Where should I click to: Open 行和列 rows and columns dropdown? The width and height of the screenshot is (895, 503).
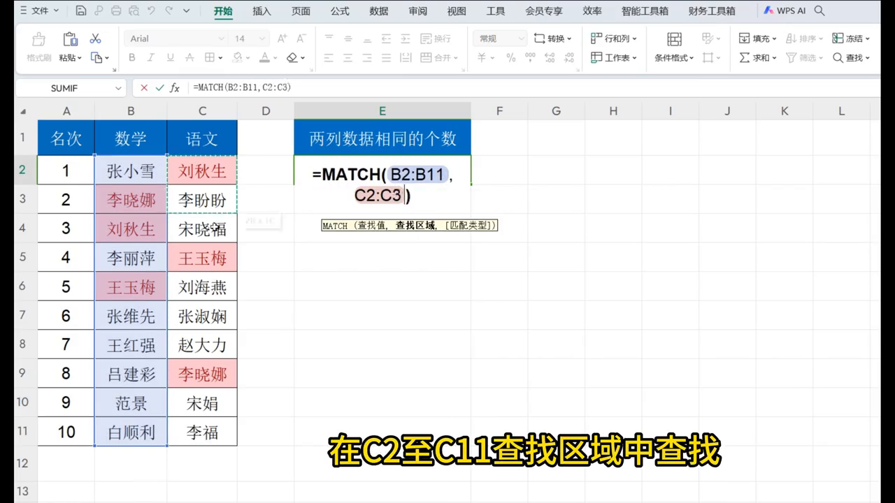click(614, 38)
